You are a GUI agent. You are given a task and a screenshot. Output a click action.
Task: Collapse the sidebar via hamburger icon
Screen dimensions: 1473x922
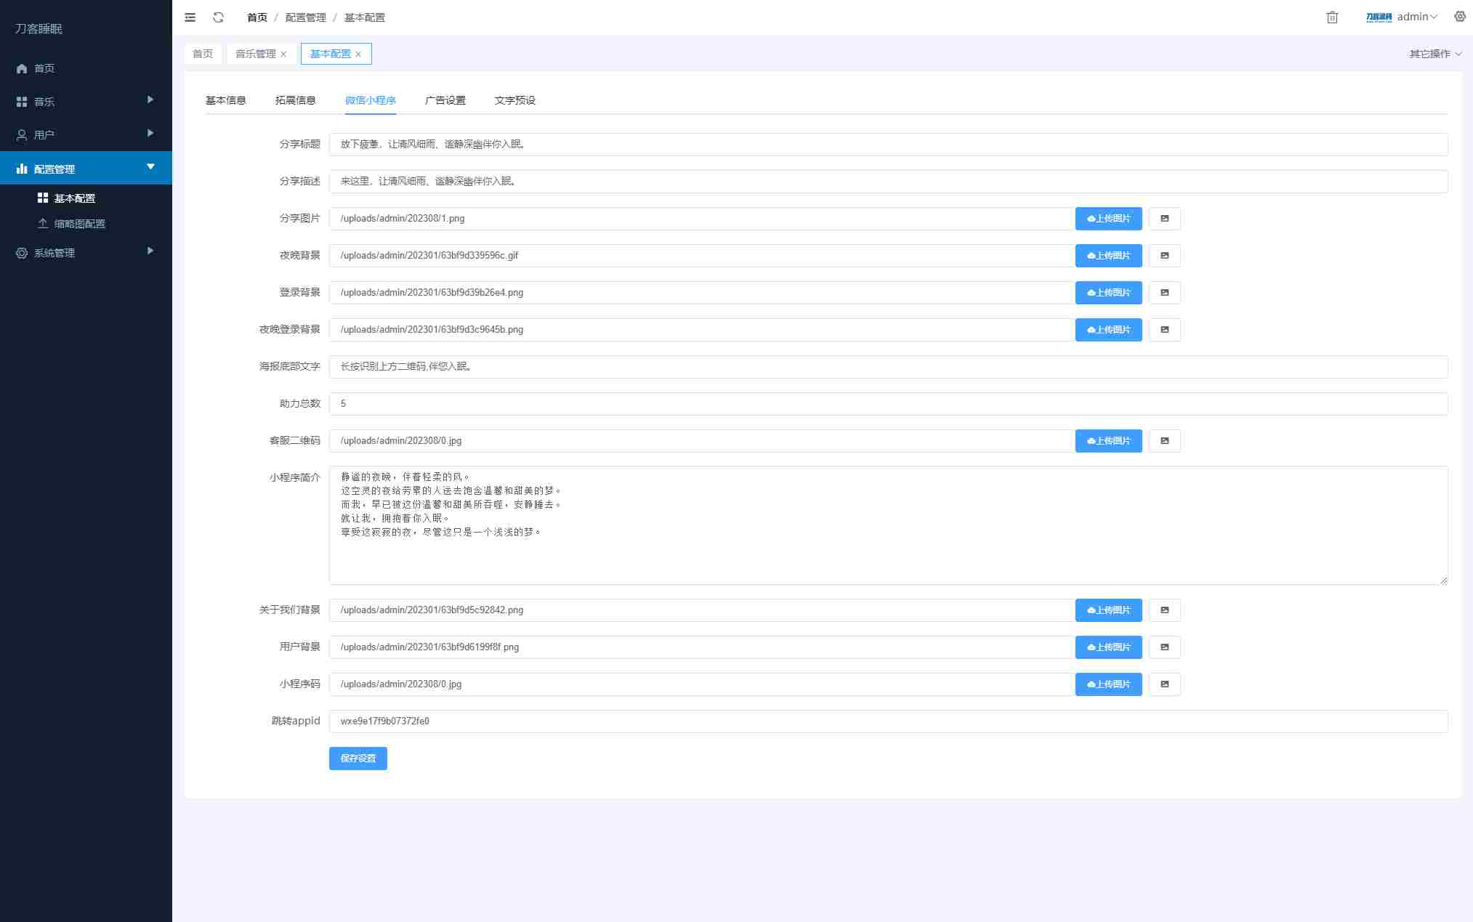pyautogui.click(x=190, y=17)
